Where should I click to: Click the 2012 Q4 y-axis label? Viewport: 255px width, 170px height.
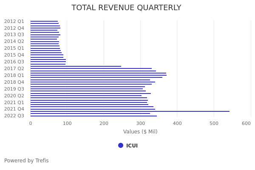point(14,28)
